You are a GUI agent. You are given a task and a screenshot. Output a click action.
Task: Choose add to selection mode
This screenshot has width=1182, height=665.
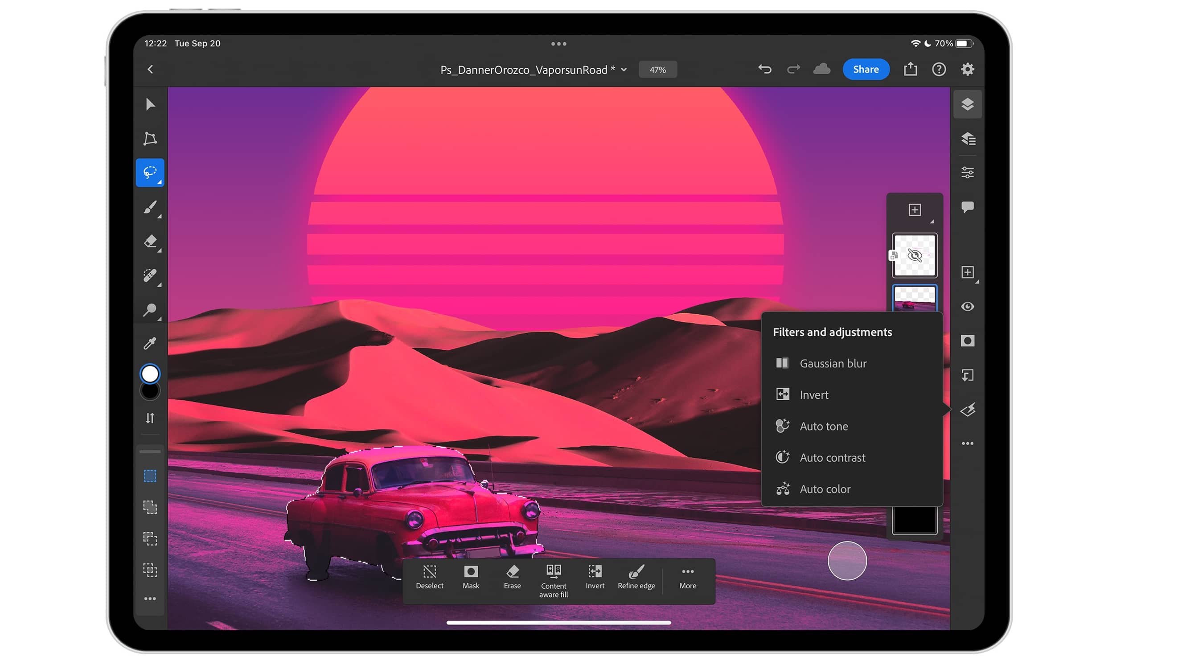[150, 508]
